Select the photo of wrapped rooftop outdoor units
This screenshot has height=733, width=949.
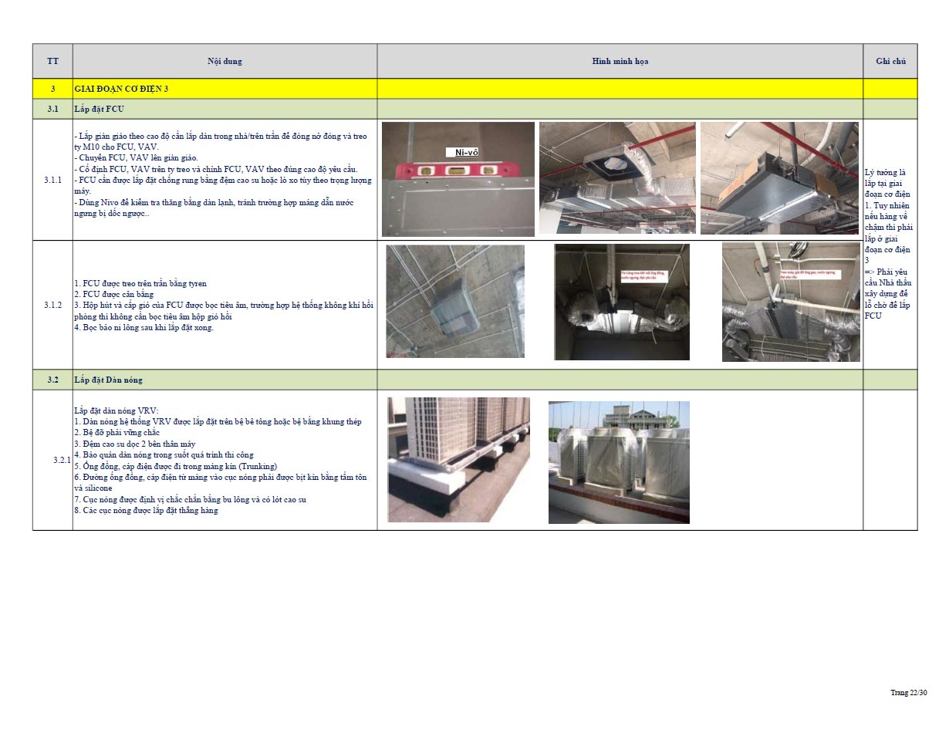tap(619, 461)
